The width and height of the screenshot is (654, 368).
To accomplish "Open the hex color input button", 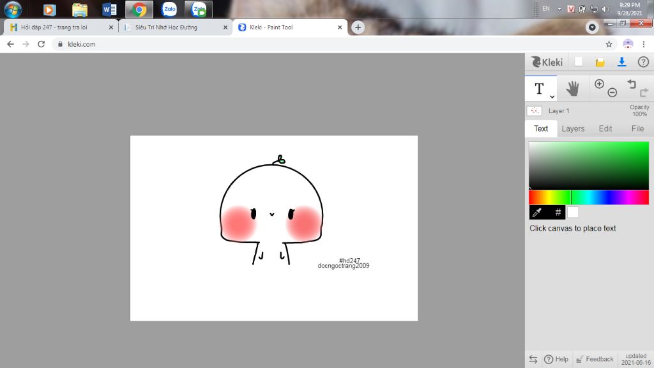I will pos(558,212).
